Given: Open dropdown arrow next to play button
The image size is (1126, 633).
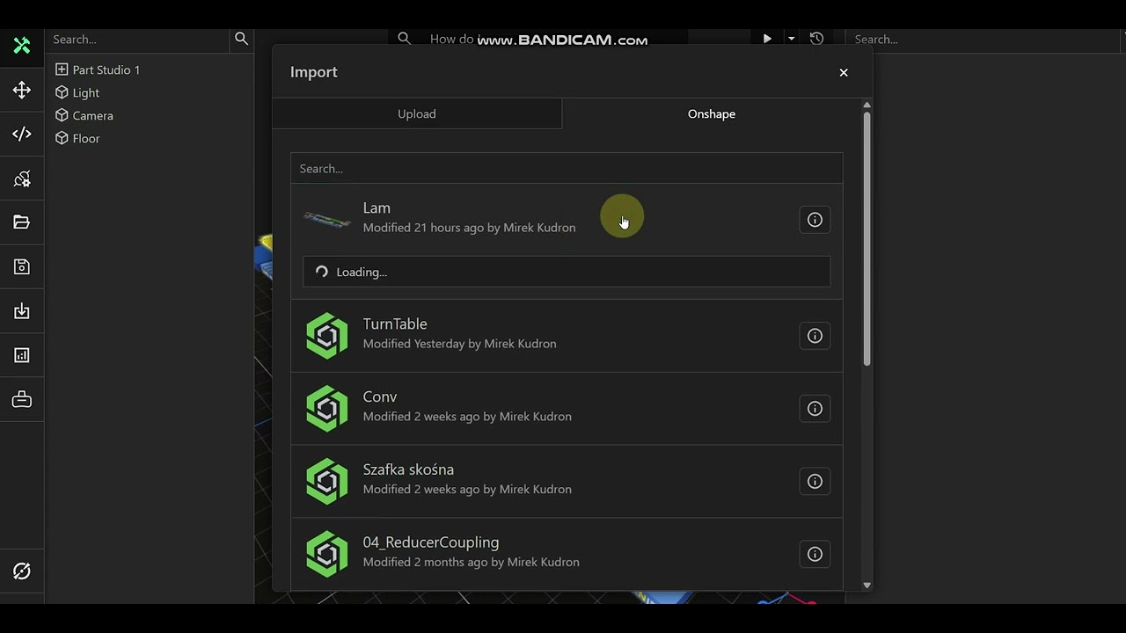Looking at the screenshot, I should click(791, 39).
